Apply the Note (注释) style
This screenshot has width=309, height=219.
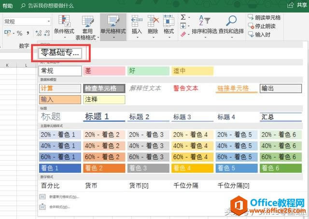104,99
